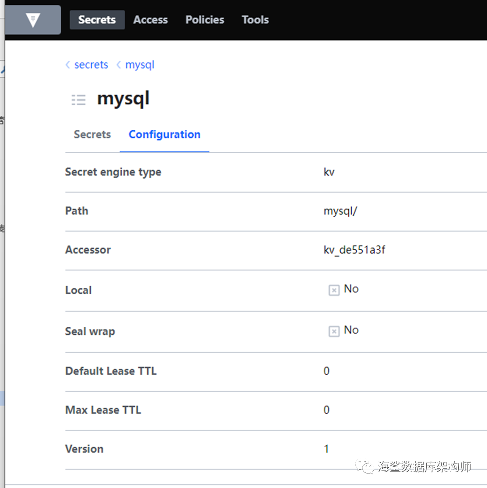
Task: Click the Seal wrap No status icon
Action: point(334,331)
